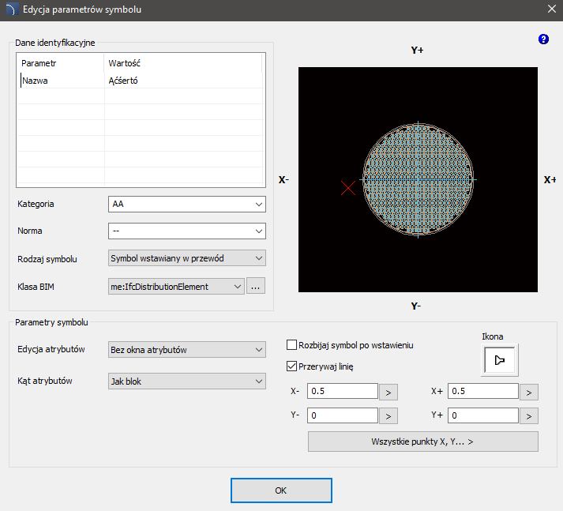Viewport: 563px width, 511px height.
Task: Enable Rozbijaj symbol po wstawieniu checkbox
Action: 291,345
